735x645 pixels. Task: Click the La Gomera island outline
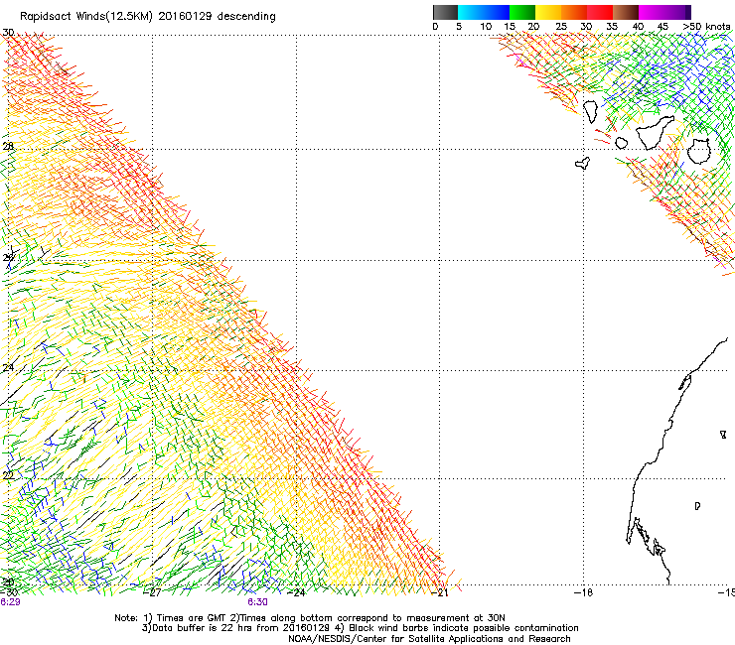tap(621, 143)
